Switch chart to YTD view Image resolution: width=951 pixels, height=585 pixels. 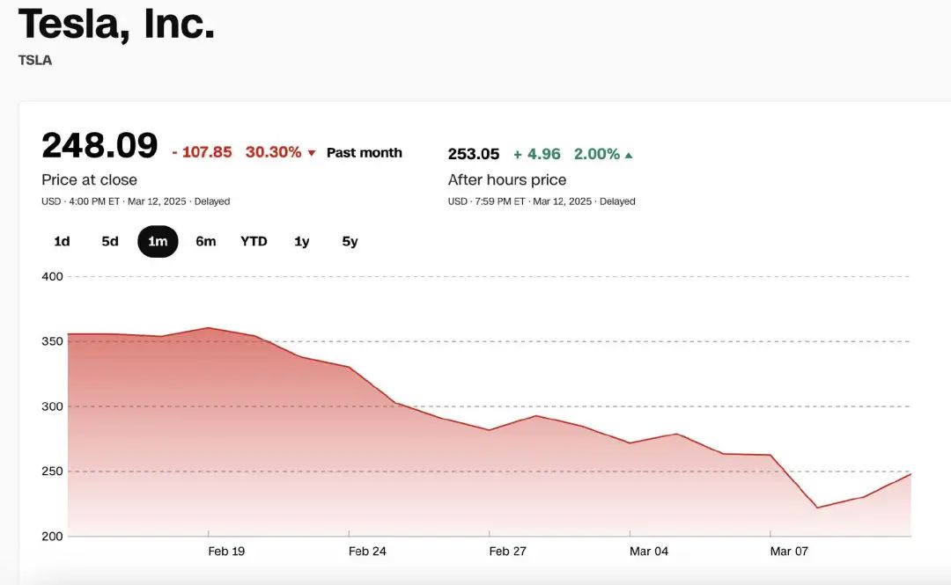(x=254, y=241)
